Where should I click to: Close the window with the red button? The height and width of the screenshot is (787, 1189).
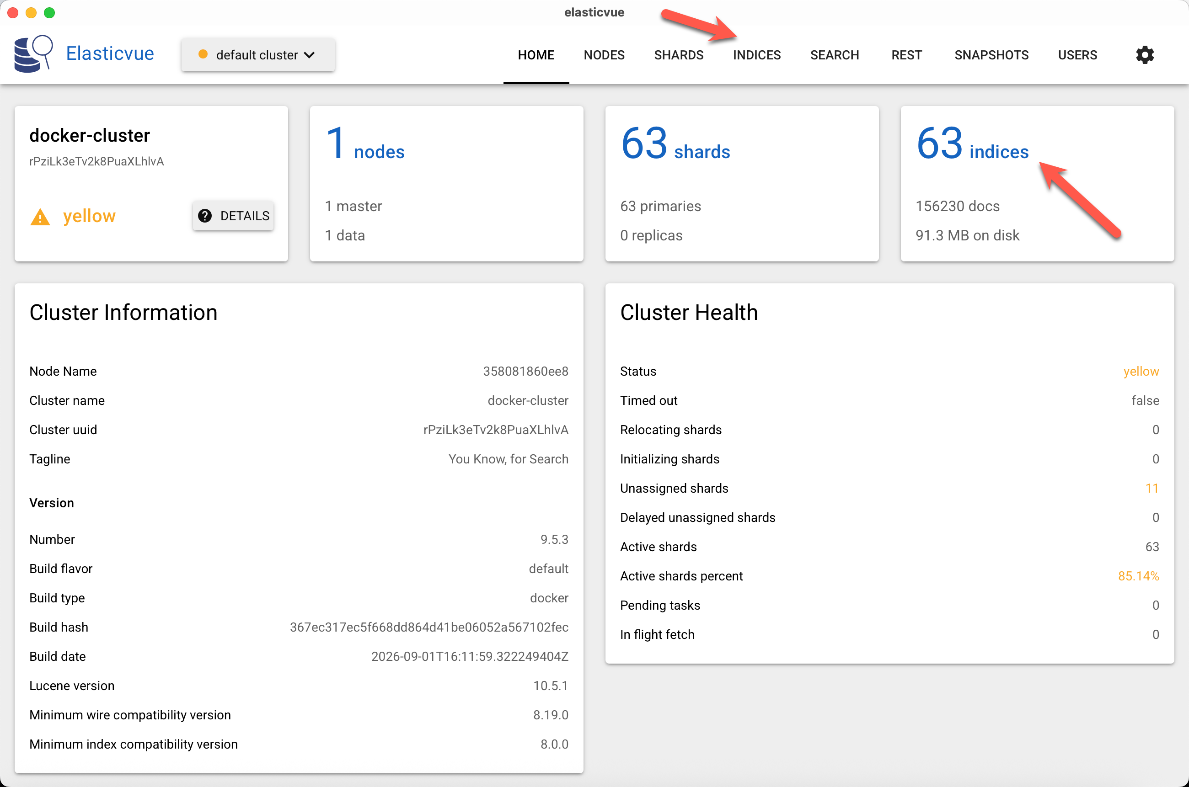point(13,12)
